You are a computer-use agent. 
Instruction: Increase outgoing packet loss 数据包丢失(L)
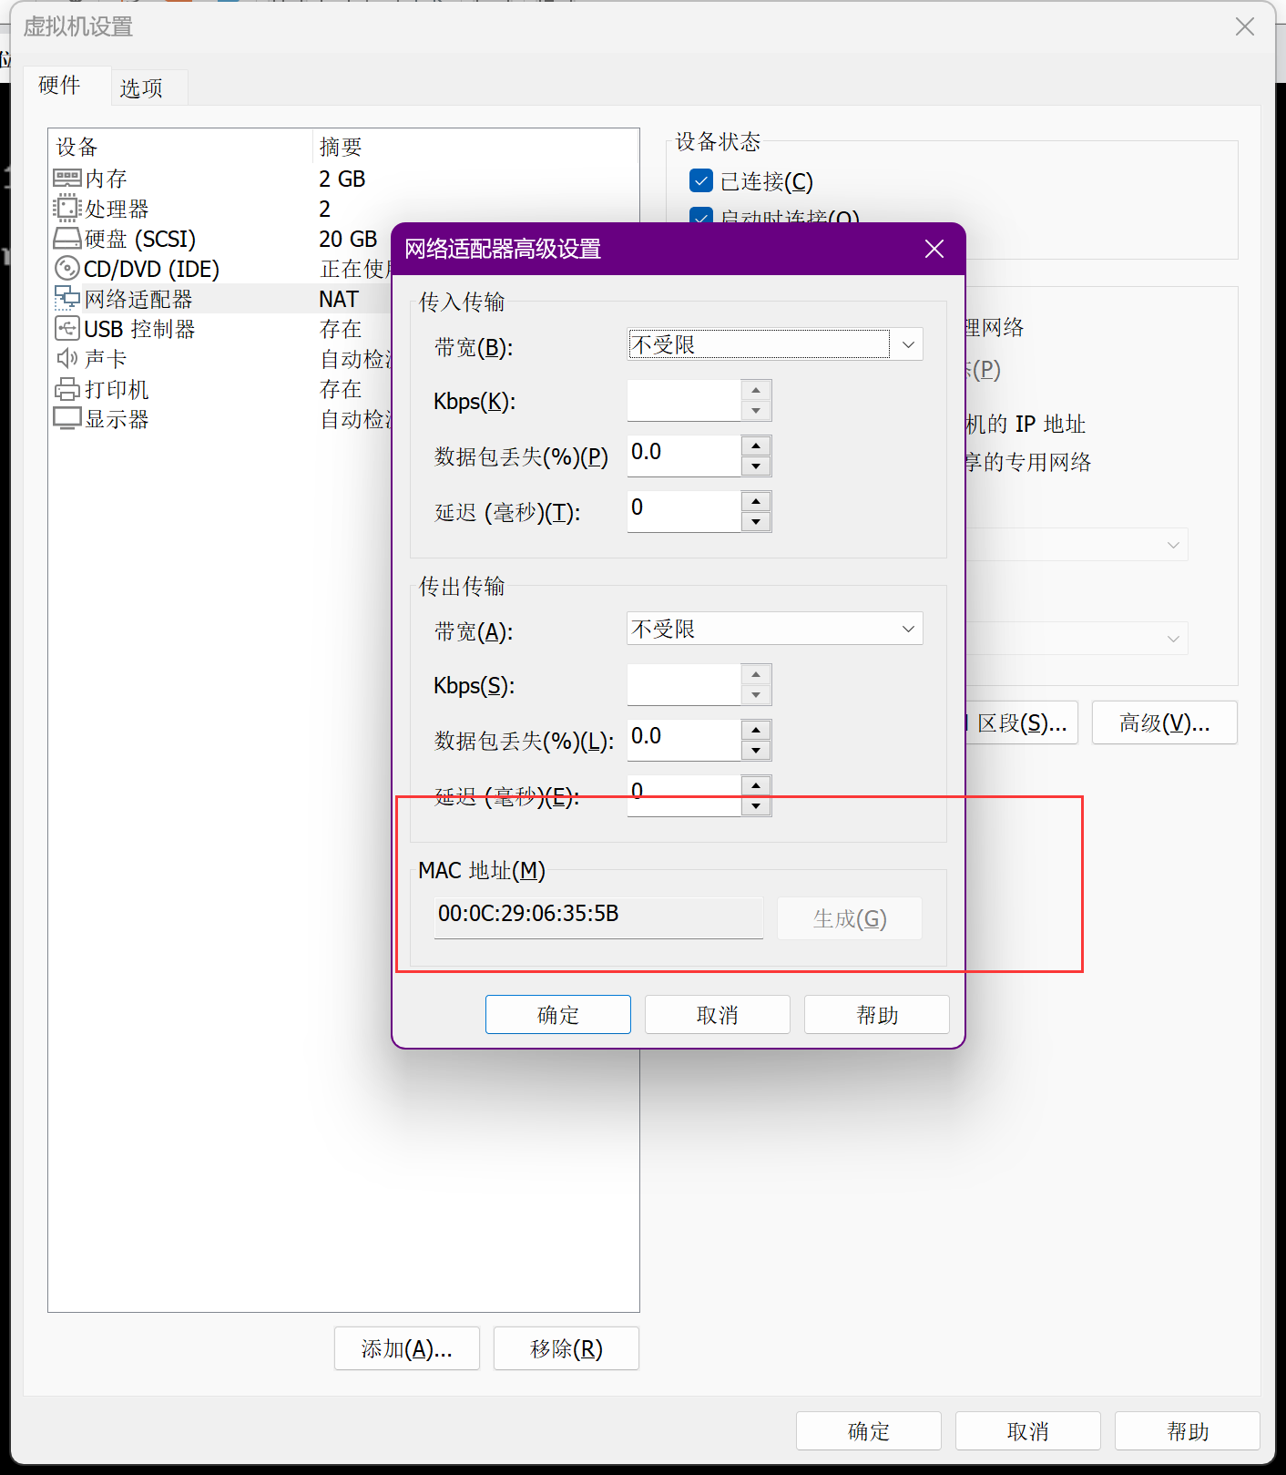pos(756,730)
